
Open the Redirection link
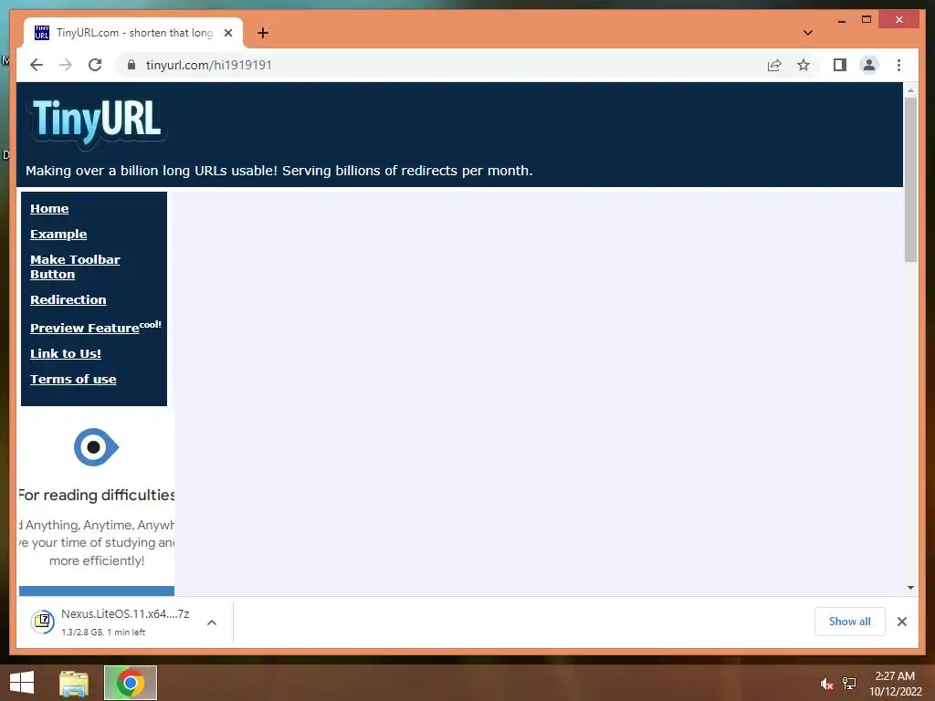tap(68, 299)
